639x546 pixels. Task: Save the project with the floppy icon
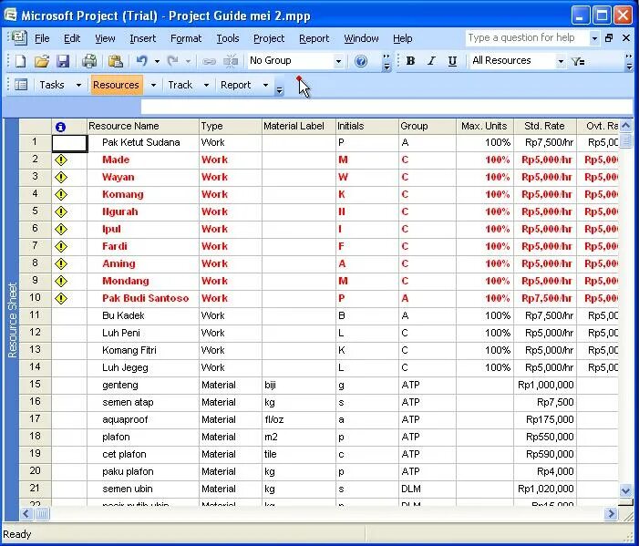(x=63, y=61)
